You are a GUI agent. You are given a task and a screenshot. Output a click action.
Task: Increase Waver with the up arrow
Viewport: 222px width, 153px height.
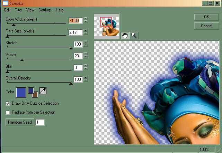click(x=86, y=54)
